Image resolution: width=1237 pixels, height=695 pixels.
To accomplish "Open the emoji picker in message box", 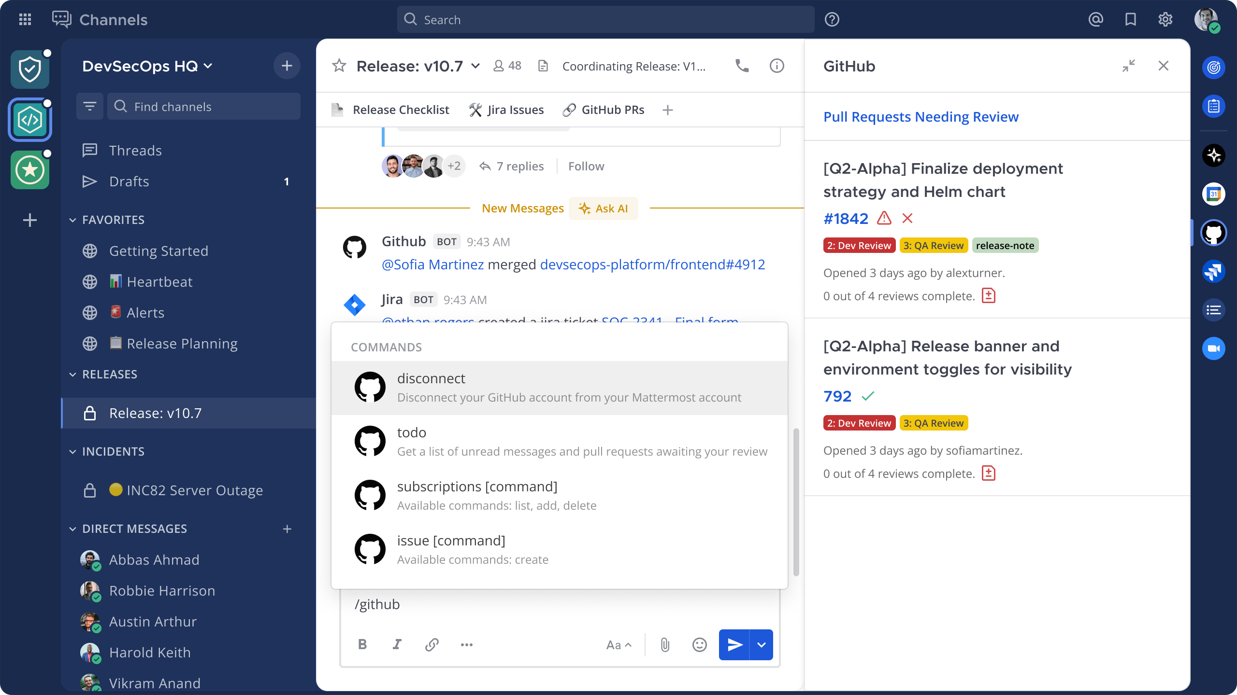I will [700, 644].
